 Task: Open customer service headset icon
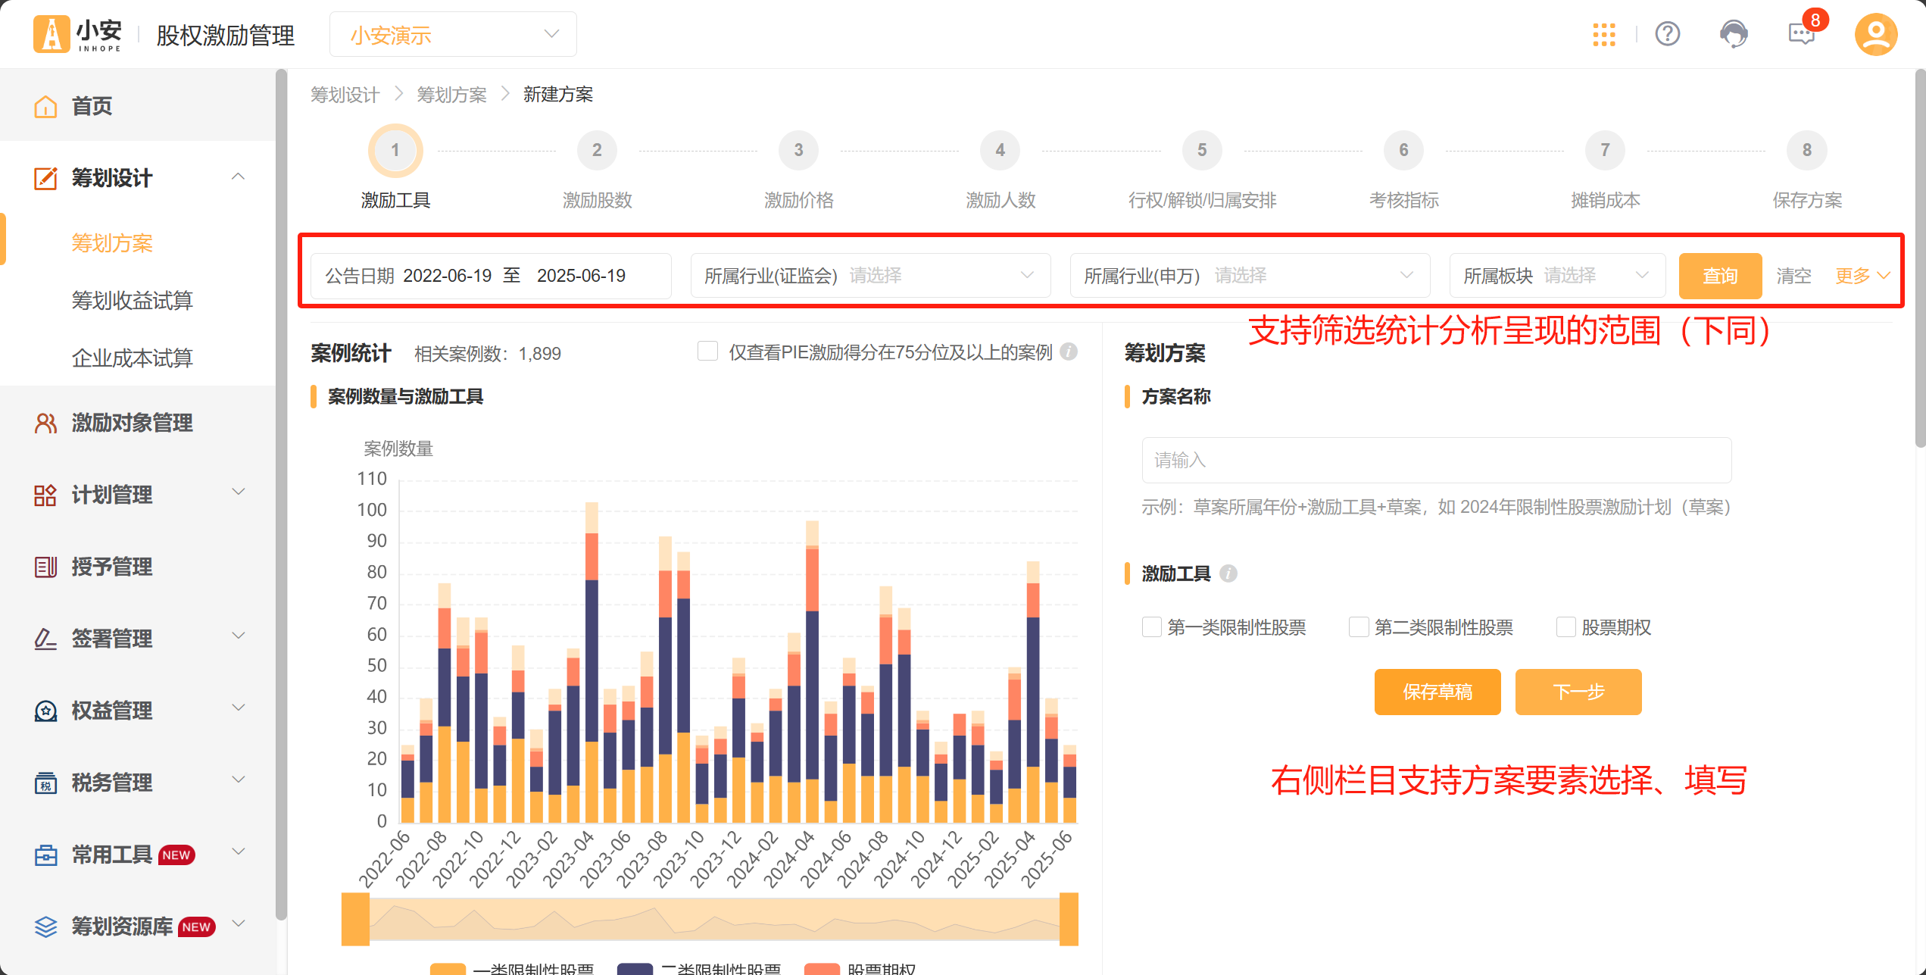[x=1734, y=34]
